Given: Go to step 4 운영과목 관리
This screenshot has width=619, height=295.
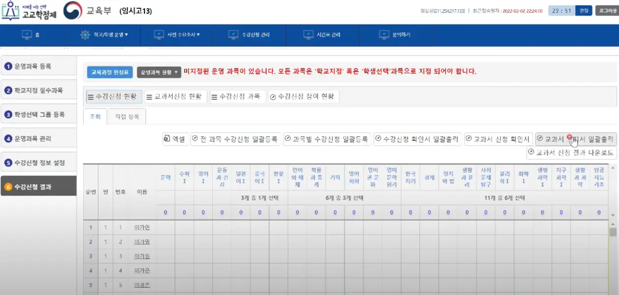Looking at the screenshot, I should pyautogui.click(x=39, y=138).
